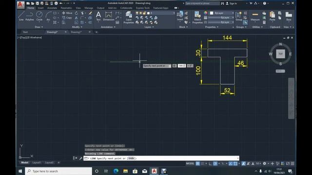Toggle object snap tracking in status bar
The width and height of the screenshot is (312, 175).
coord(231,163)
